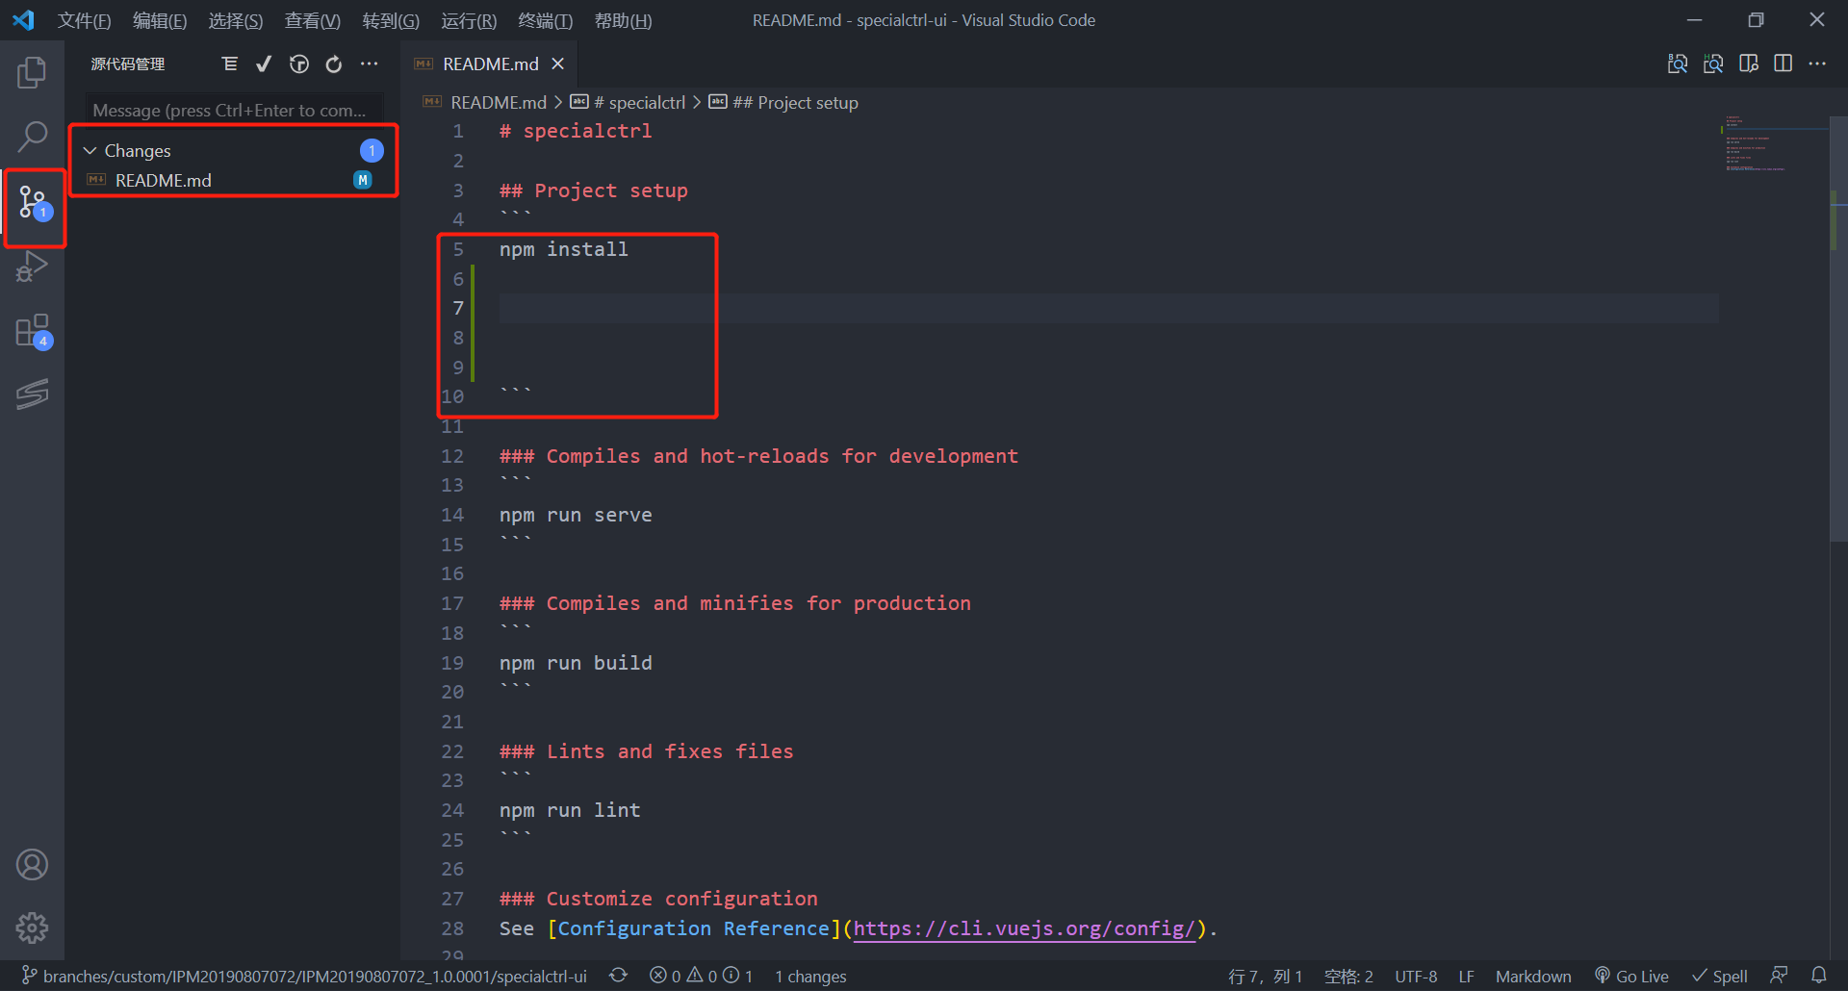Toggle source control view as tree/list
Viewport: 1848px width, 991px height.
tap(229, 64)
